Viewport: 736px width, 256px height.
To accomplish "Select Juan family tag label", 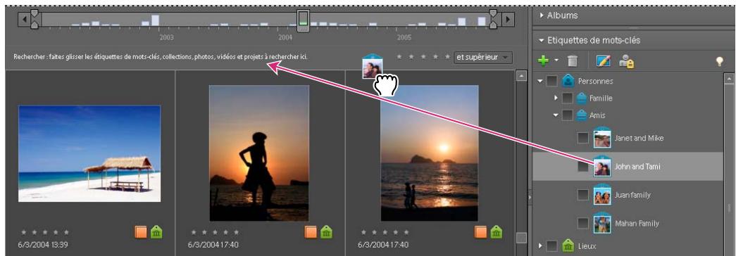I will tap(632, 195).
